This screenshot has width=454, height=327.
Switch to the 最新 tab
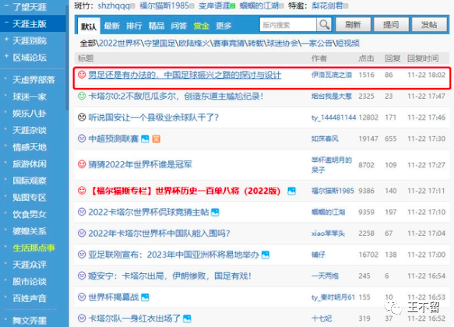(111, 26)
